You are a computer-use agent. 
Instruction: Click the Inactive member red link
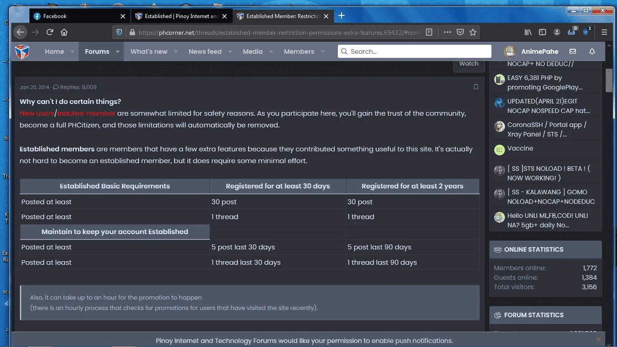pos(86,113)
